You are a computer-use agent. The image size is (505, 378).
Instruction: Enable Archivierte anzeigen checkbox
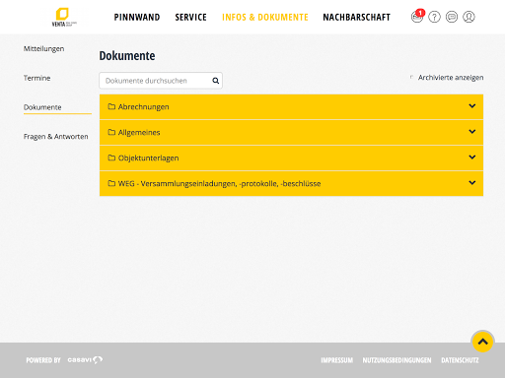click(411, 78)
